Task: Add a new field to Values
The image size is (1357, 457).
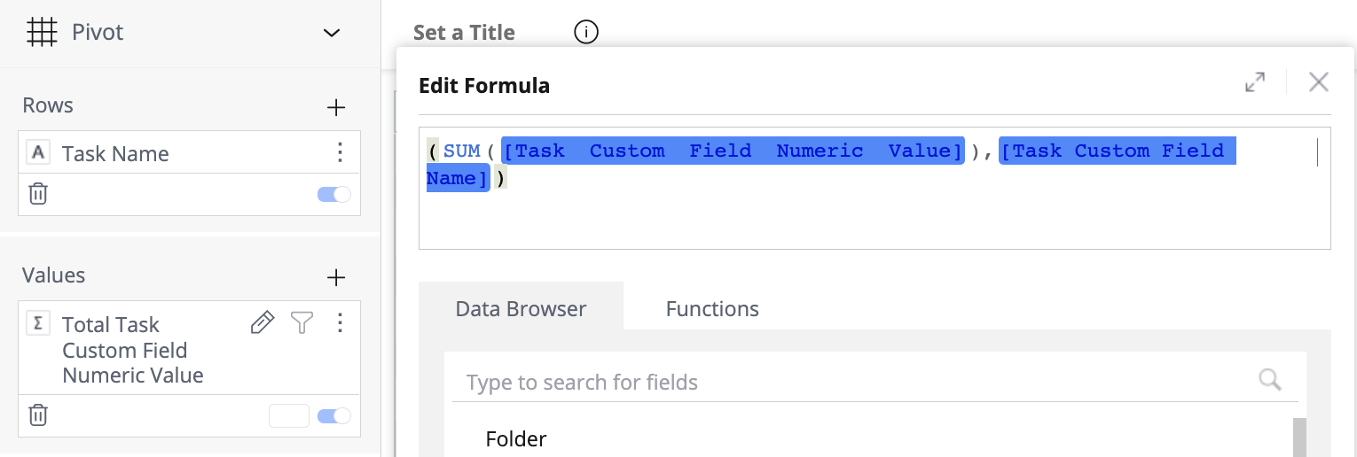Action: point(336,278)
